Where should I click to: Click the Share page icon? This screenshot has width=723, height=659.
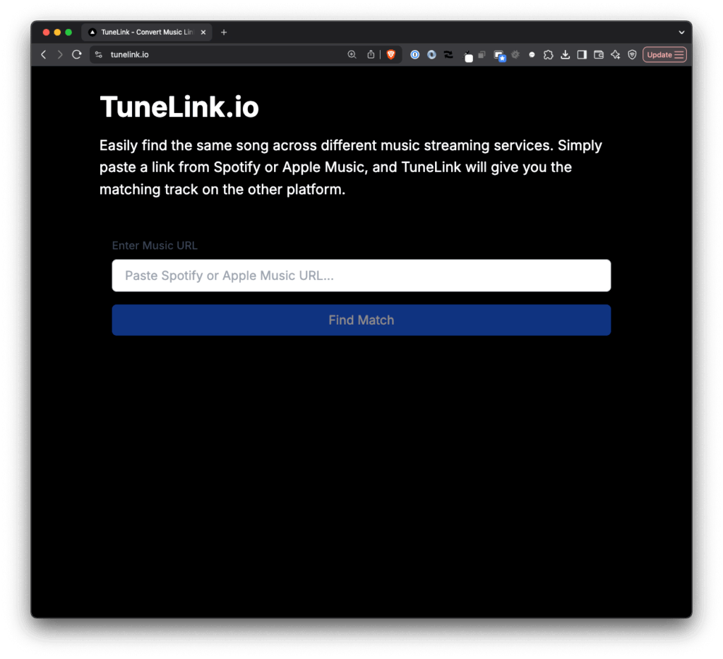(x=371, y=54)
